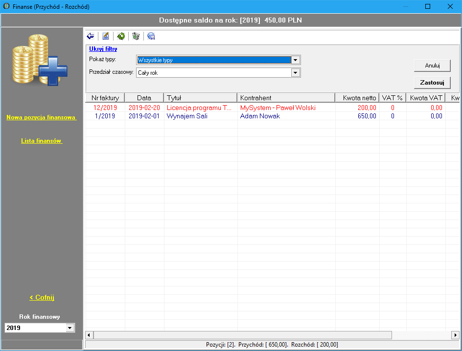Image resolution: width=462 pixels, height=351 pixels.
Task: Click the 200,00 net amount cell
Action: coord(357,108)
